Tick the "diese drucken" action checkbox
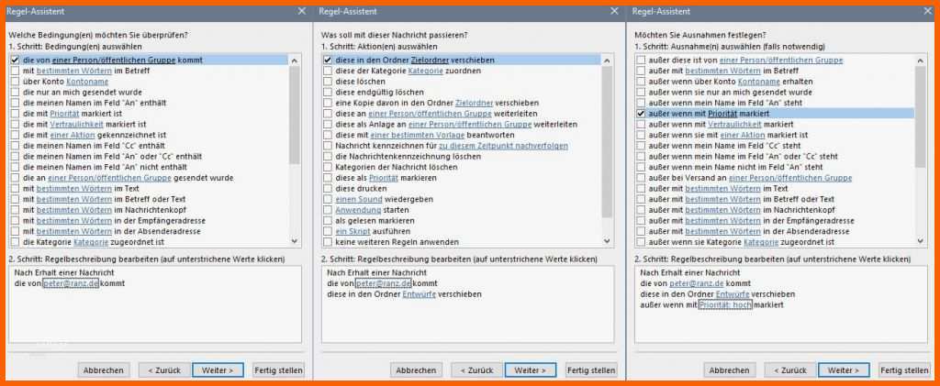The image size is (940, 386). pos(328,189)
